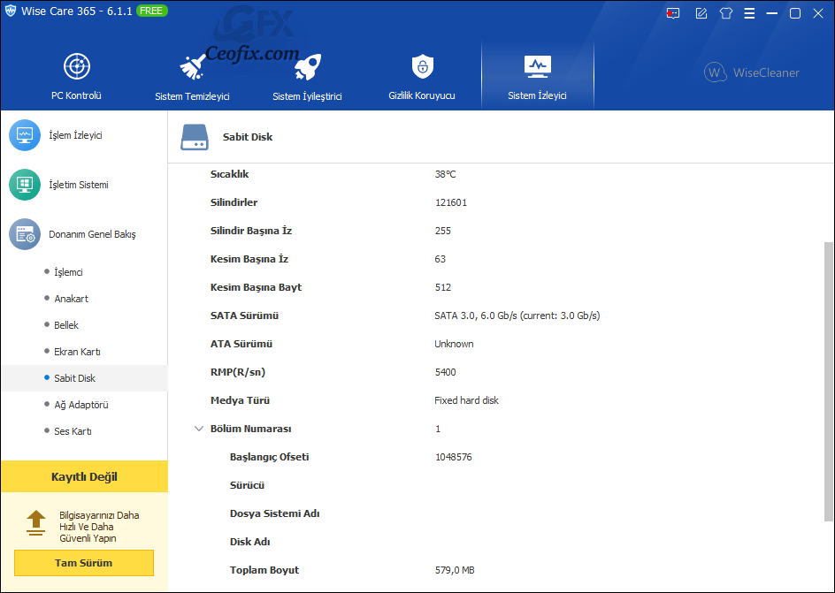Screen dimensions: 835x593
Task: Switch to Sistem Temizleyici tab label
Action: pyautogui.click(x=192, y=96)
